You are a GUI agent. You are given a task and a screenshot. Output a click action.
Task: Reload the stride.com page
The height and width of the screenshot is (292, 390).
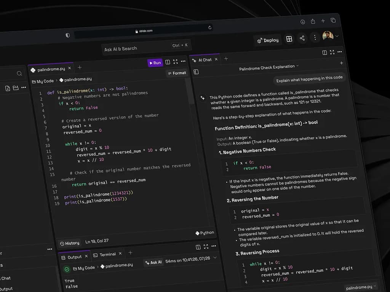[209, 27]
